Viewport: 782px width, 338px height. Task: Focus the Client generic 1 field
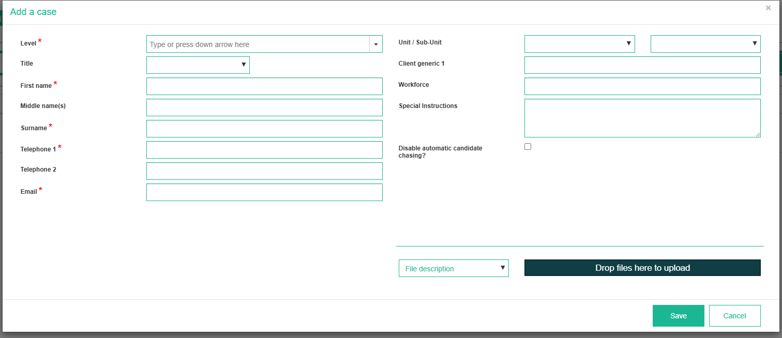pyautogui.click(x=642, y=65)
